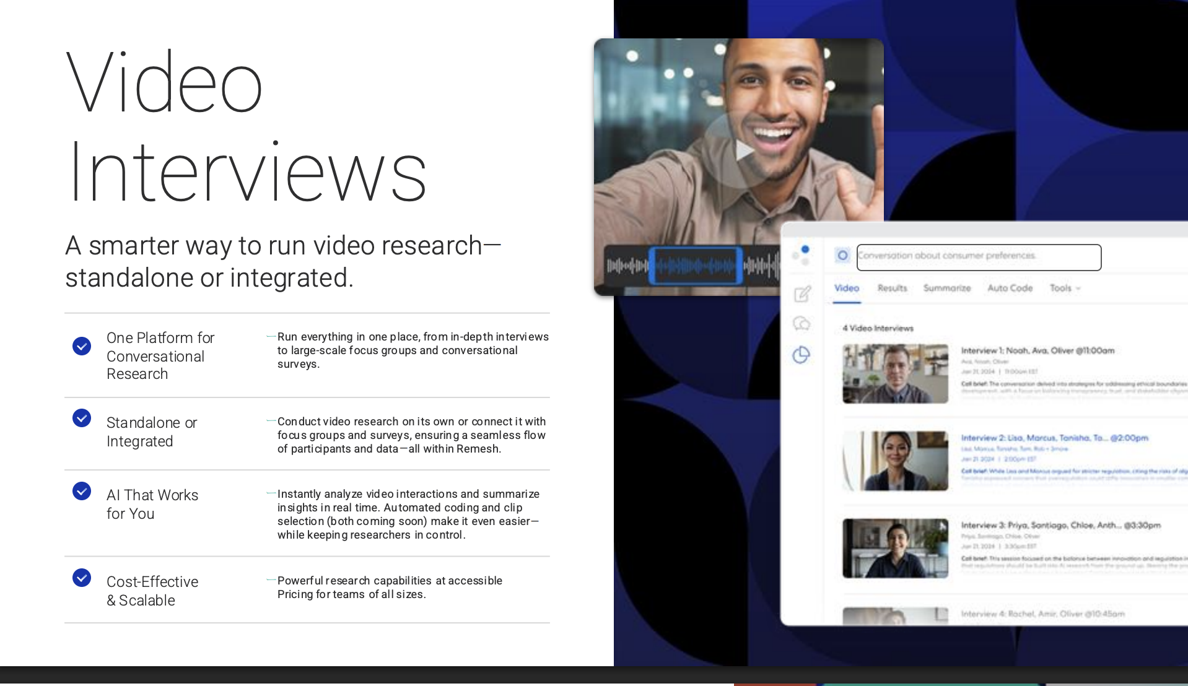
Task: Open the chat bubbles sidebar icon
Action: point(801,324)
